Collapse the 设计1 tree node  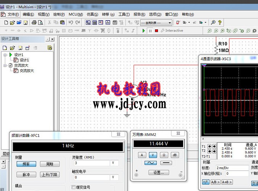[5, 55]
